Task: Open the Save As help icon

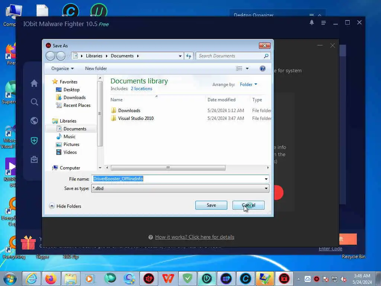Action: (262, 69)
